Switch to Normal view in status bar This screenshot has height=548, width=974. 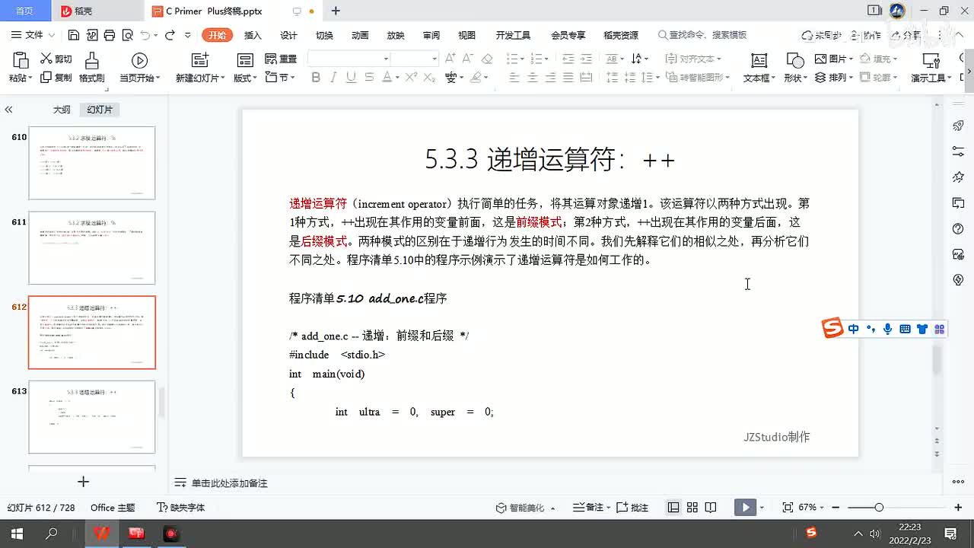tap(673, 507)
